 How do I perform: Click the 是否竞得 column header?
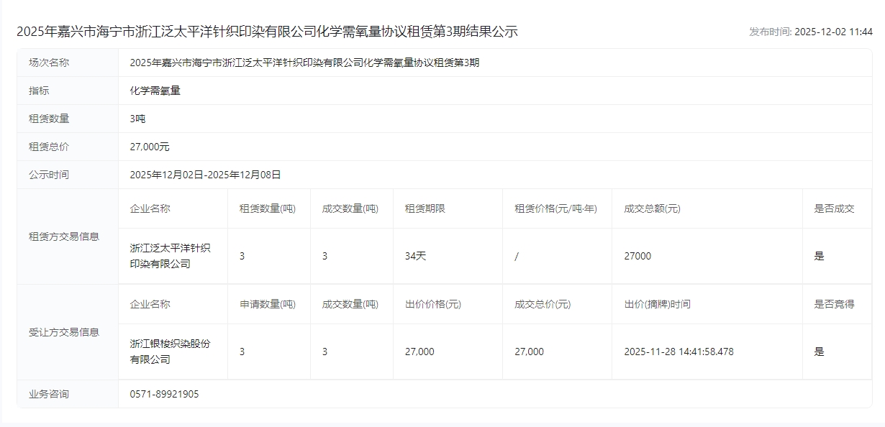pos(834,304)
